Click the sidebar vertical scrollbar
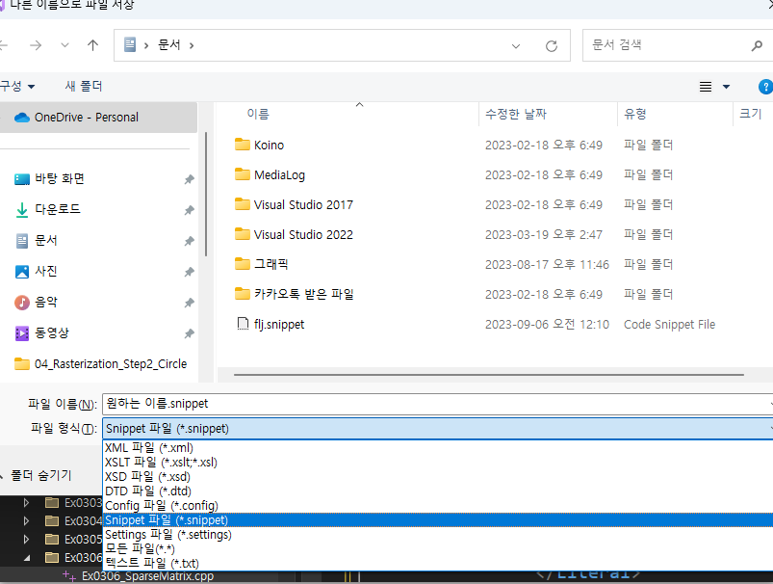 pyautogui.click(x=206, y=194)
